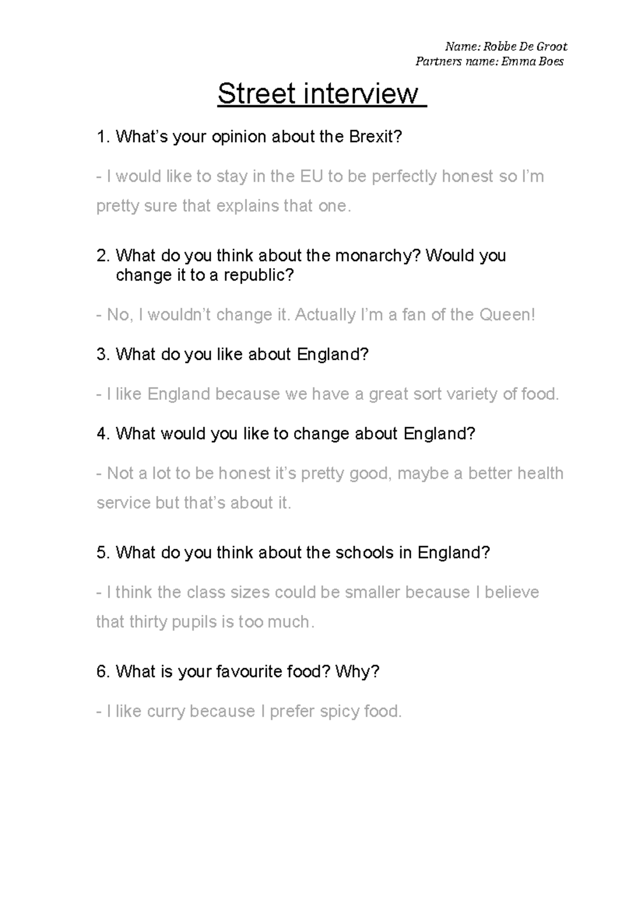Click the answer about curry and spicy food
This screenshot has height=909, width=643.
click(x=249, y=711)
